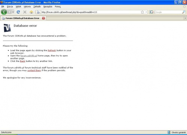The image size is (187, 135).
Task: Open the Historia menu
Action: coord(27,7)
